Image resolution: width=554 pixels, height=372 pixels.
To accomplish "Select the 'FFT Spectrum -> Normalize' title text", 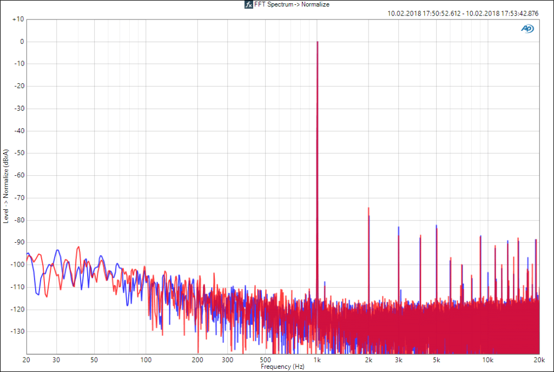I will point(292,4).
